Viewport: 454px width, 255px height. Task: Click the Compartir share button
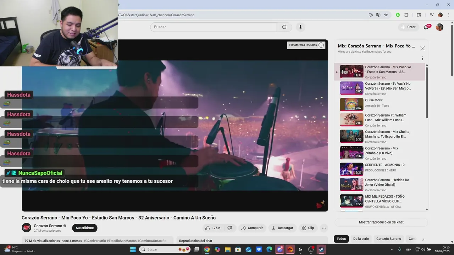[252, 228]
